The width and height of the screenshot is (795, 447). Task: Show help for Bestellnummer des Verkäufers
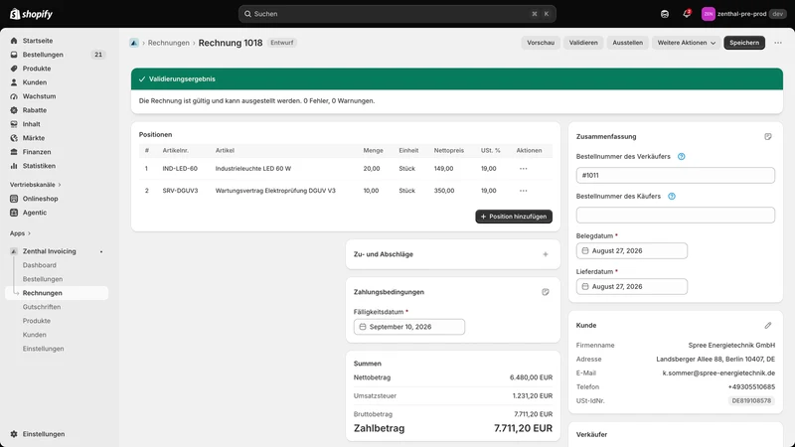(682, 157)
